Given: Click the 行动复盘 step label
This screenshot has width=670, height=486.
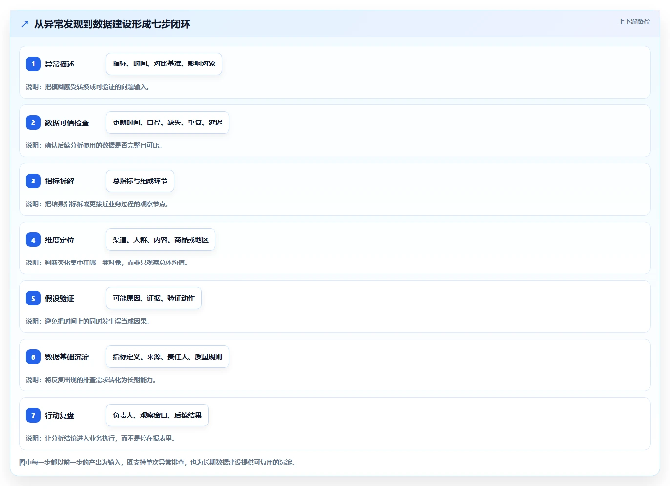Looking at the screenshot, I should (60, 415).
